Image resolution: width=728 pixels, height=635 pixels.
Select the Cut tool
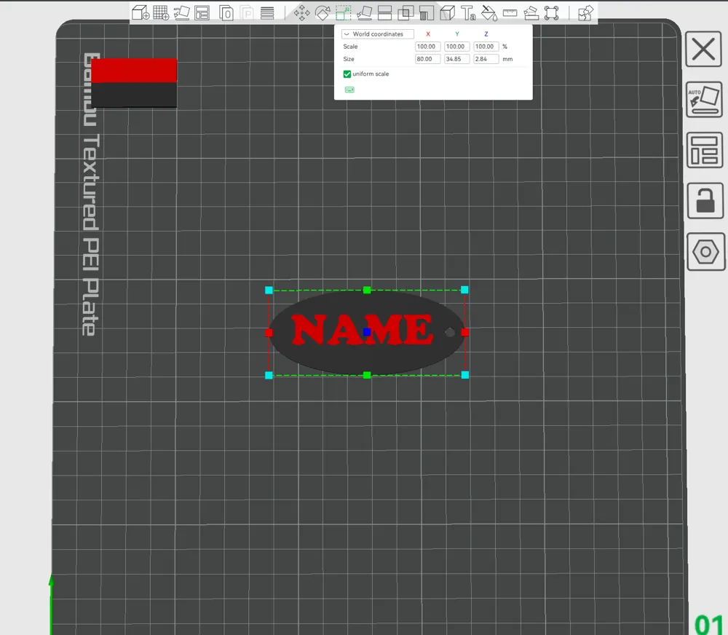pyautogui.click(x=385, y=12)
